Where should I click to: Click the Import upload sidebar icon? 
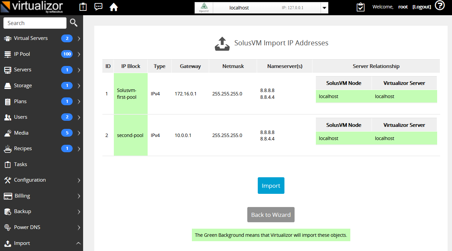(x=7, y=243)
